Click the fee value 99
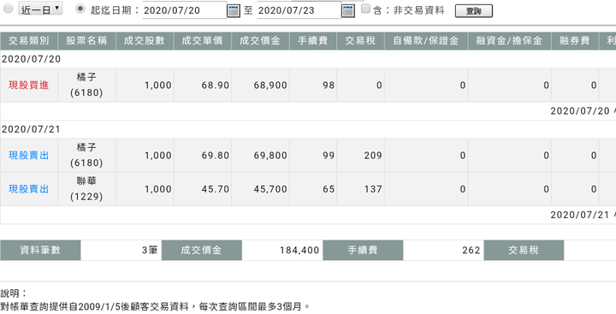Image resolution: width=616 pixels, height=314 pixels. tap(329, 155)
